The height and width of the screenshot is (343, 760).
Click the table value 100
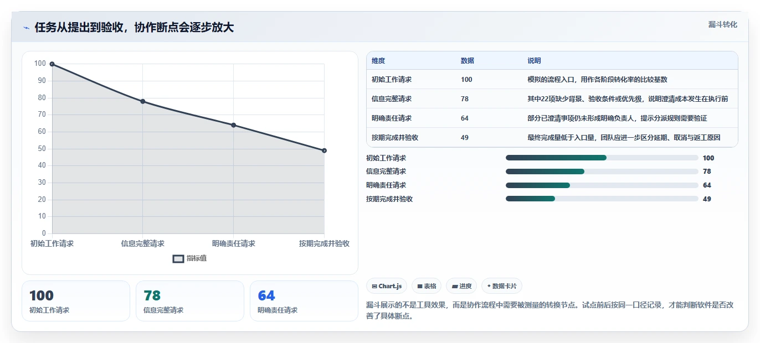point(466,80)
